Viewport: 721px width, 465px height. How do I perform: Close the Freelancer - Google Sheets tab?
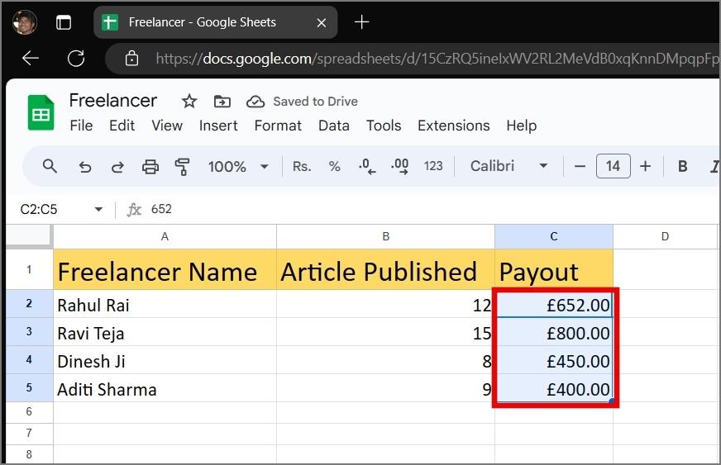pyautogui.click(x=322, y=22)
